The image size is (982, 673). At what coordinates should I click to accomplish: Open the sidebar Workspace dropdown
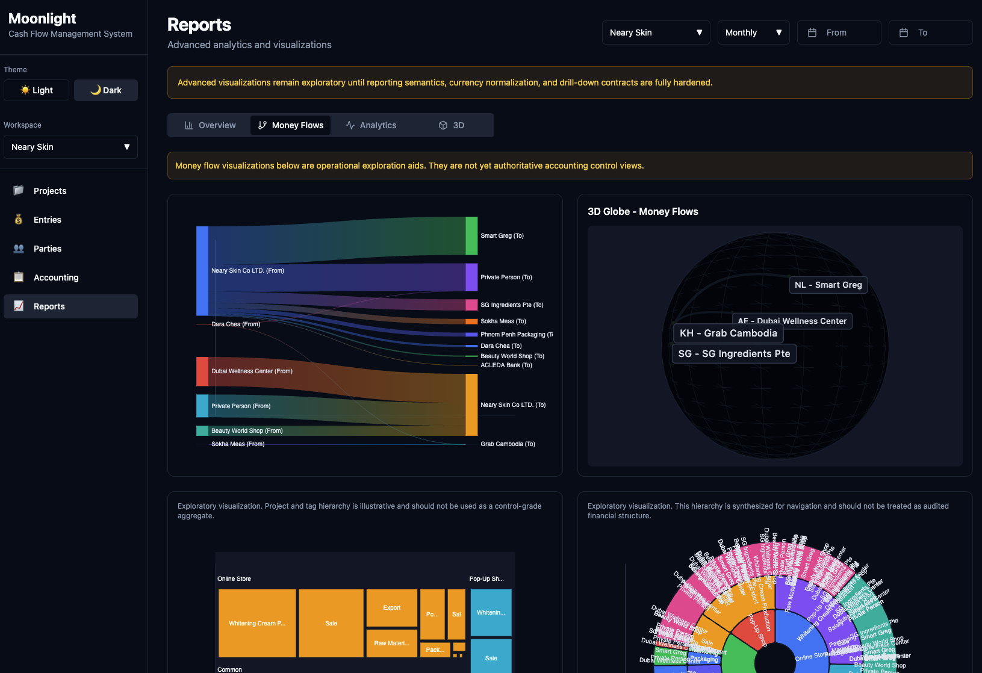click(x=70, y=147)
